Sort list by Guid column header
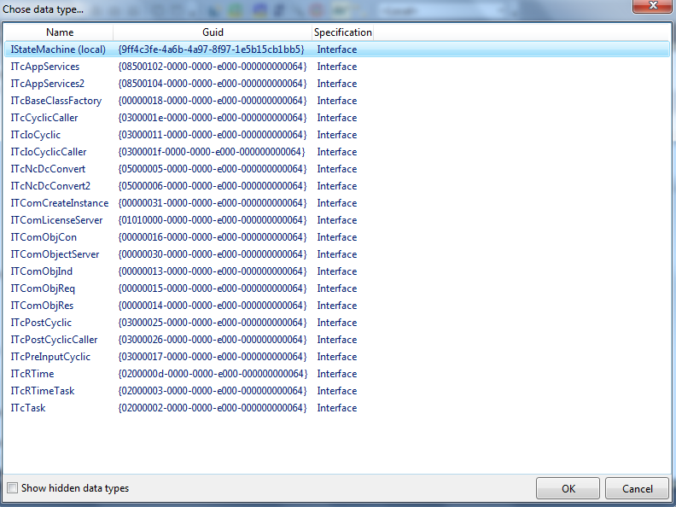 [x=213, y=32]
